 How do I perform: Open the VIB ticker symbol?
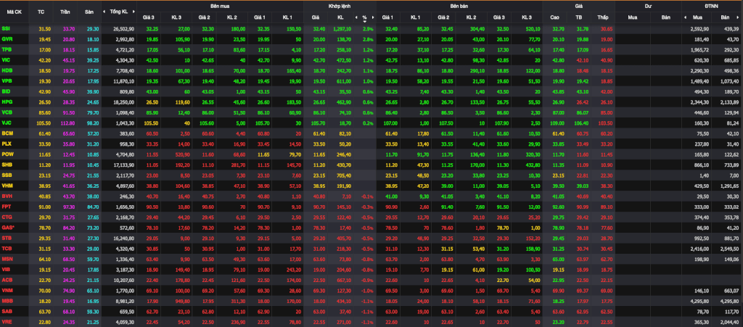[6, 269]
